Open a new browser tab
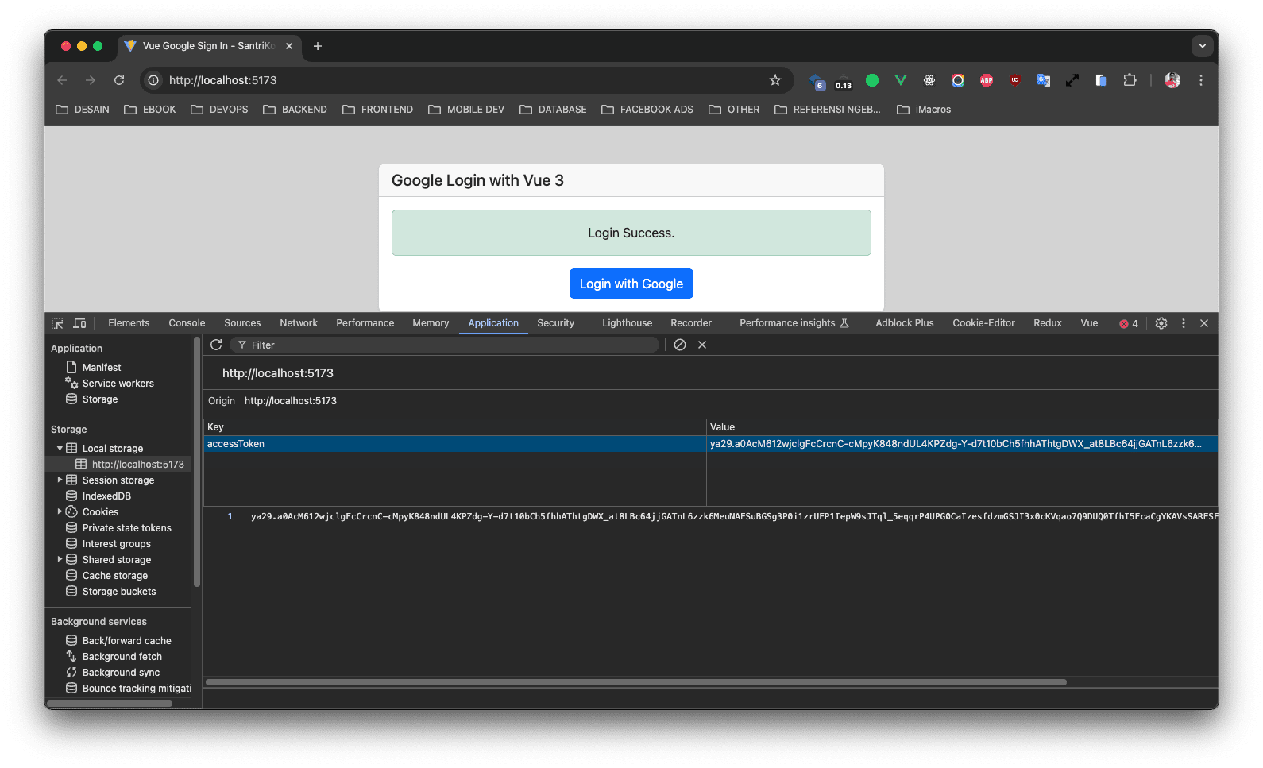This screenshot has height=768, width=1263. (x=318, y=46)
